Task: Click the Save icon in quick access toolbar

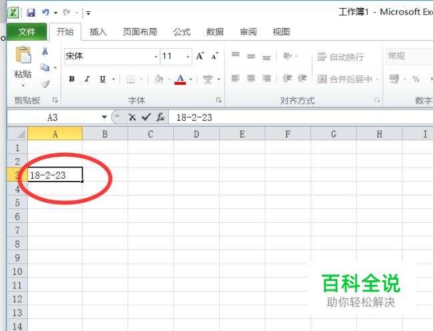Action: pos(31,13)
